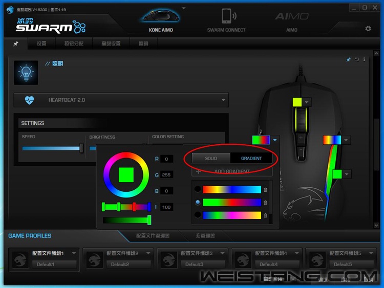This screenshot has width=384, height=288.
Task: Click the profile slot 4 Roccat icon
Action: click(x=243, y=260)
